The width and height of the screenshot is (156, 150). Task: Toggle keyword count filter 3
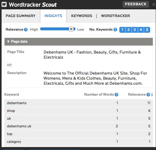135,30
